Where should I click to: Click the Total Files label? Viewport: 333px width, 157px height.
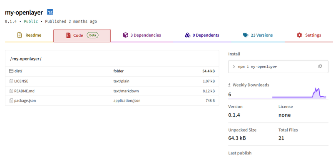pos(288,130)
